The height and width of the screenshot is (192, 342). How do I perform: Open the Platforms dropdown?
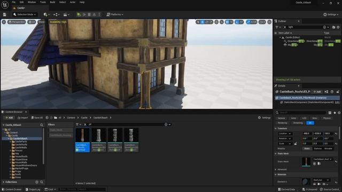tap(115, 14)
